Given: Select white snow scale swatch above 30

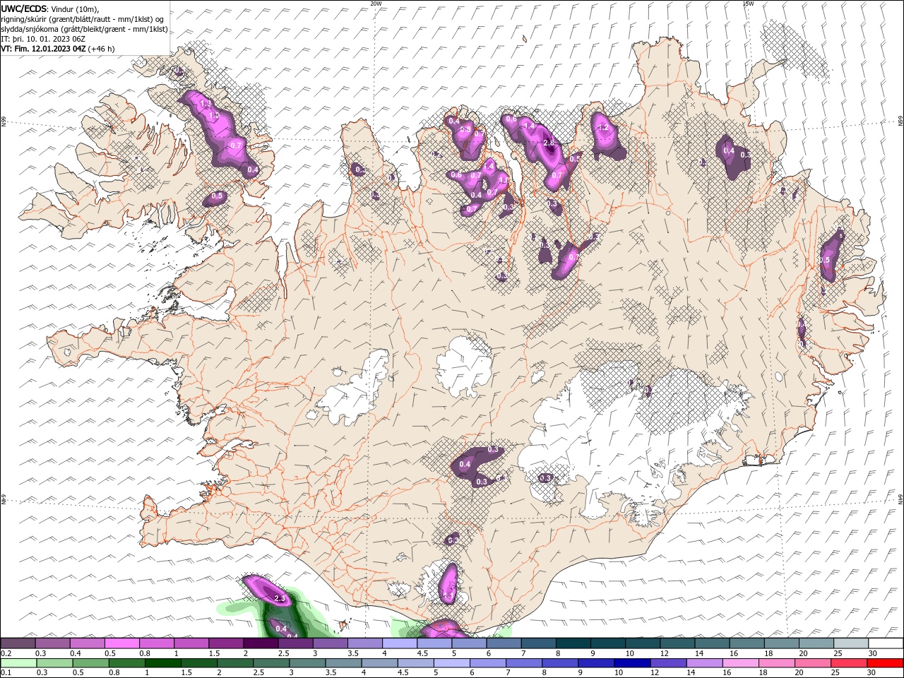Looking at the screenshot, I should click(886, 643).
